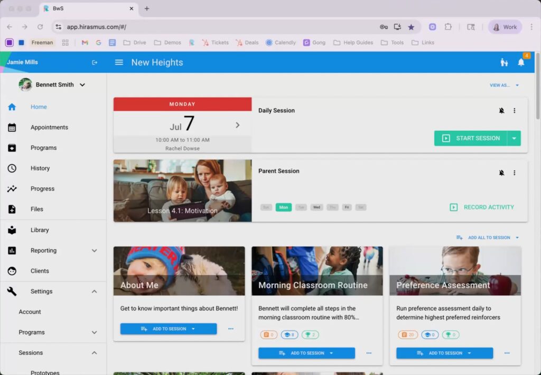541x375 pixels.
Task: Open dropdown arrow beside Start Session
Action: point(514,138)
